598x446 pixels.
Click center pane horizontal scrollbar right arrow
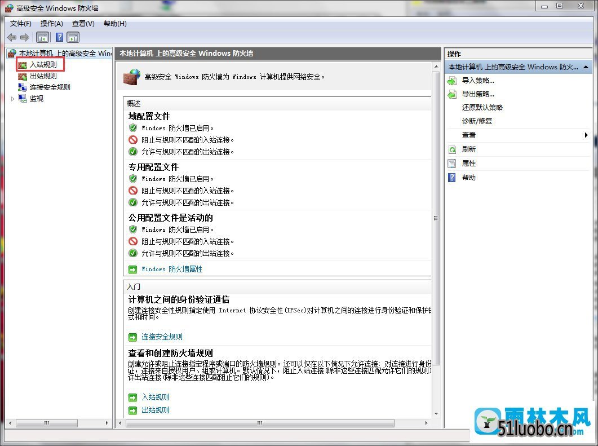pos(427,423)
